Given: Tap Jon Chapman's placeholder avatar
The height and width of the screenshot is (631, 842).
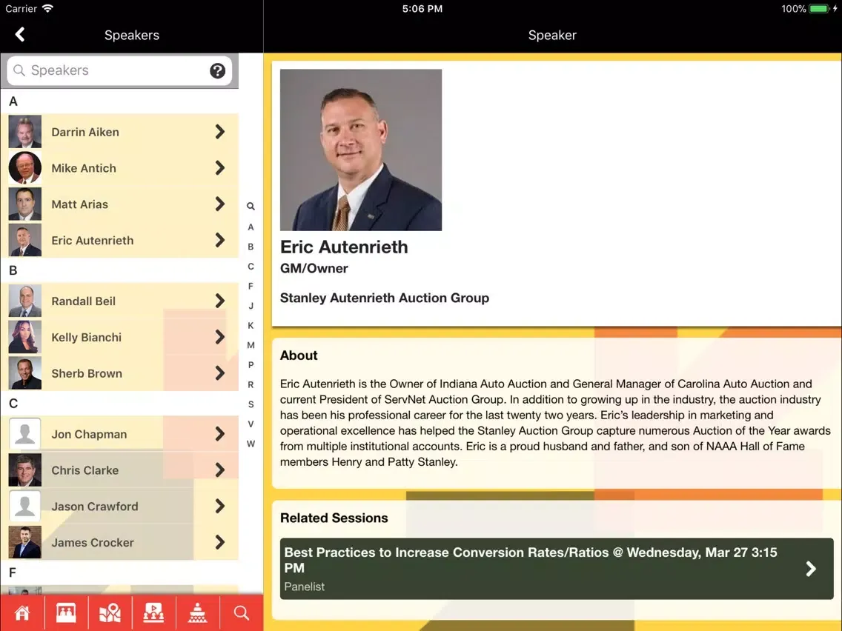Looking at the screenshot, I should coord(24,433).
